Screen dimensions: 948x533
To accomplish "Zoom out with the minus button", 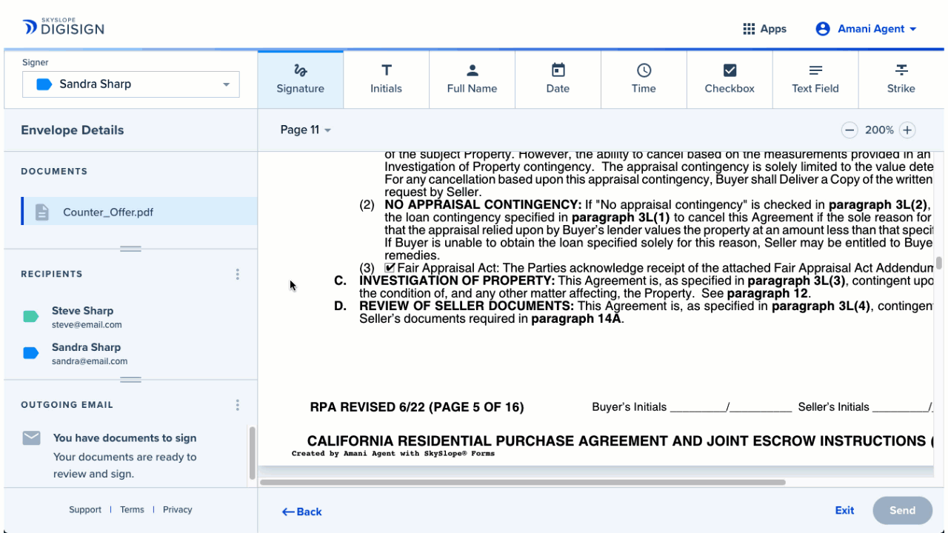I will [849, 130].
